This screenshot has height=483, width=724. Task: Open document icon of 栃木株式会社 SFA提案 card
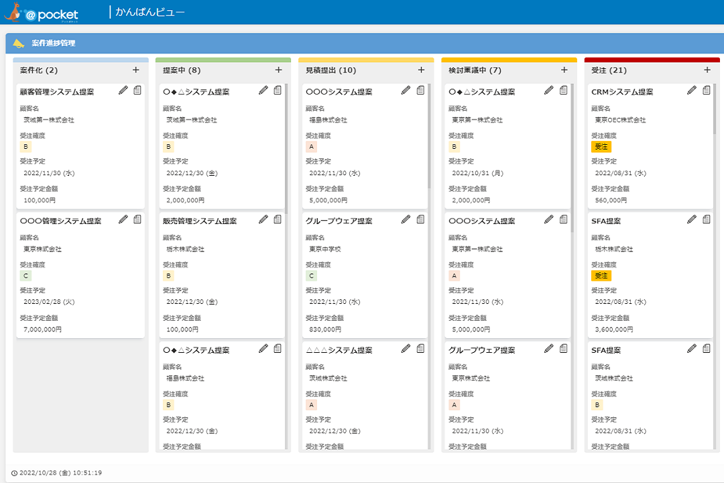tap(707, 219)
